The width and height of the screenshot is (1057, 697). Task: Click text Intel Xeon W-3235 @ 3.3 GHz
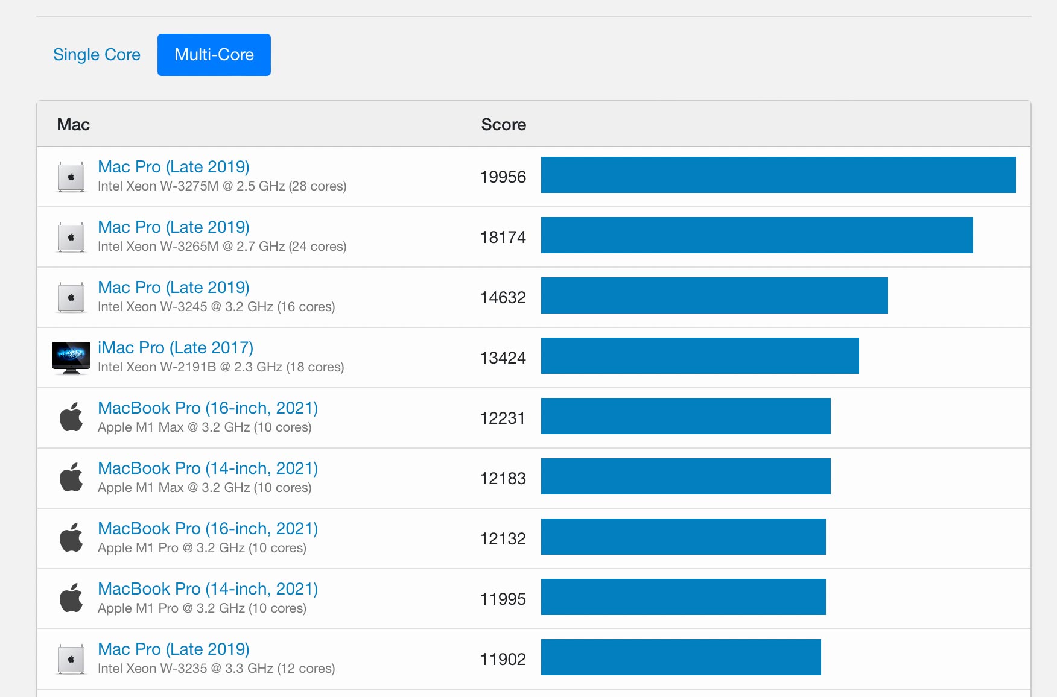(185, 669)
